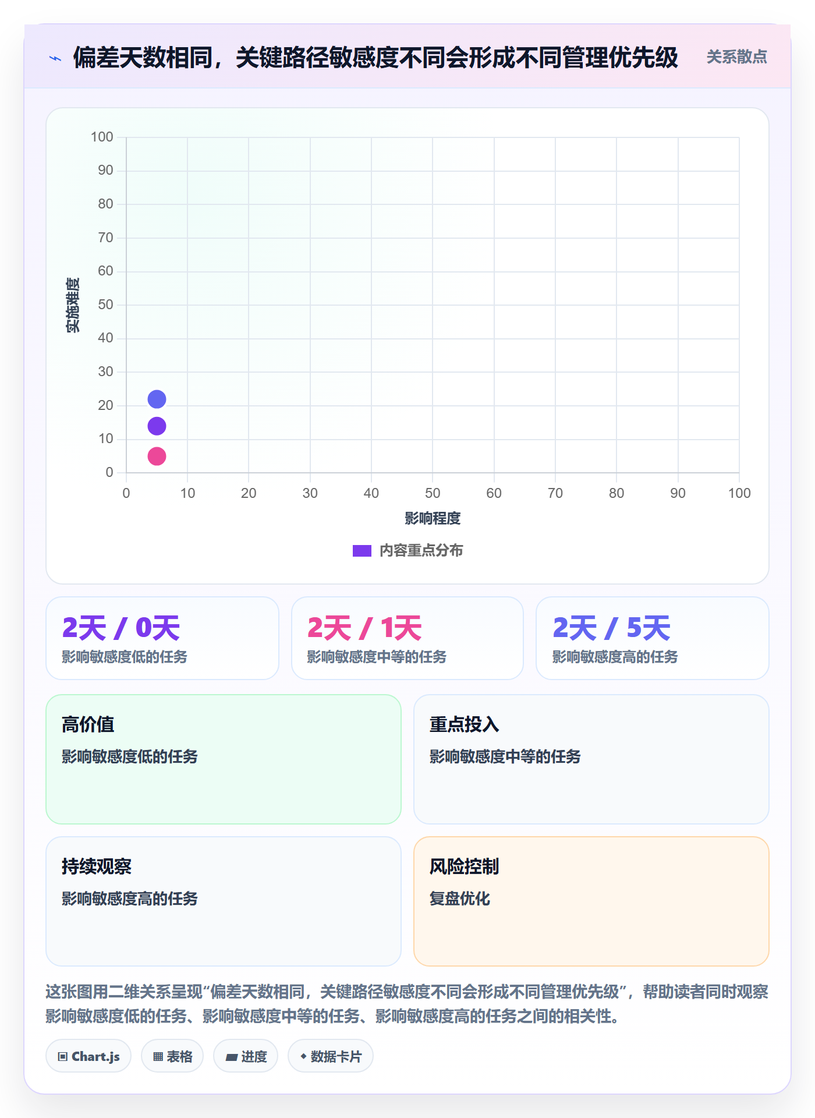Click the x-axis tick label 50

coord(433,493)
